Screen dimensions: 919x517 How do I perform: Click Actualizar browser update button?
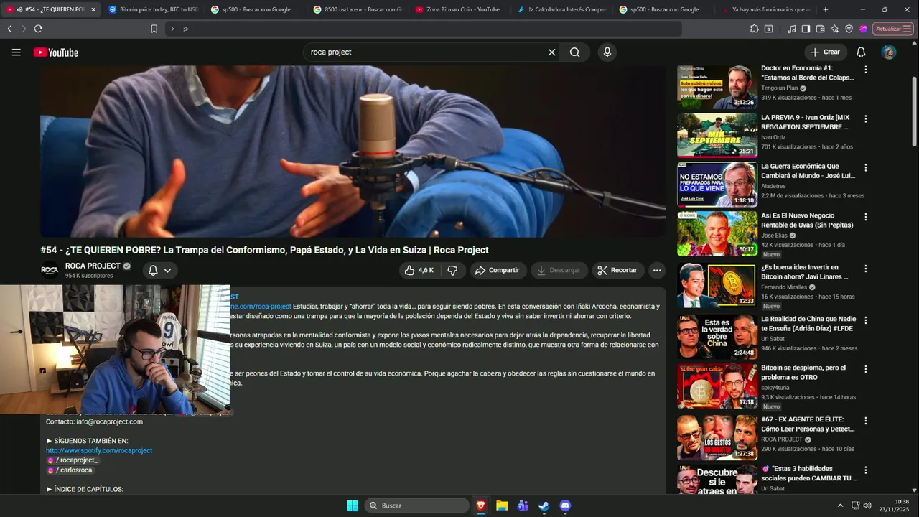pyautogui.click(x=893, y=29)
